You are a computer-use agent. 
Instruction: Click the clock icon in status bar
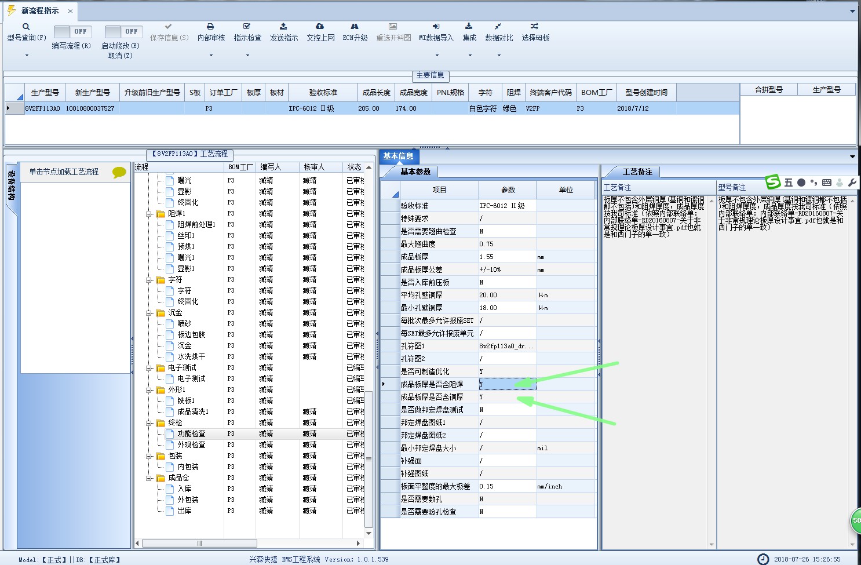point(763,559)
